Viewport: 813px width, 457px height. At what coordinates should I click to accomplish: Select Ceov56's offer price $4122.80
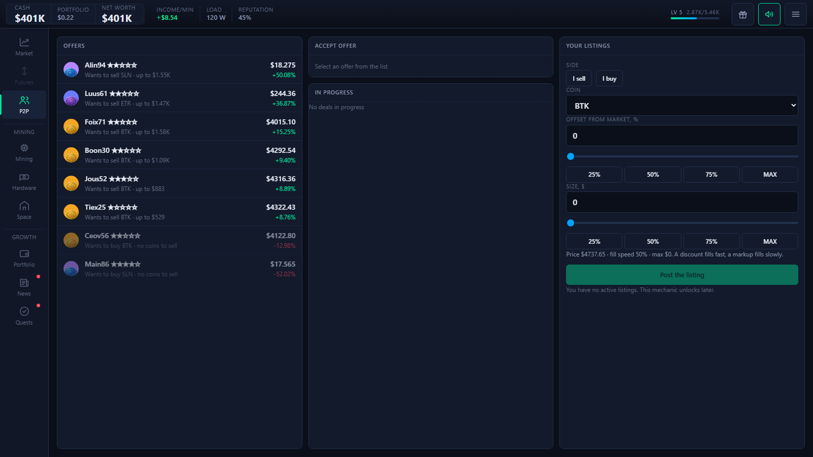pos(280,236)
